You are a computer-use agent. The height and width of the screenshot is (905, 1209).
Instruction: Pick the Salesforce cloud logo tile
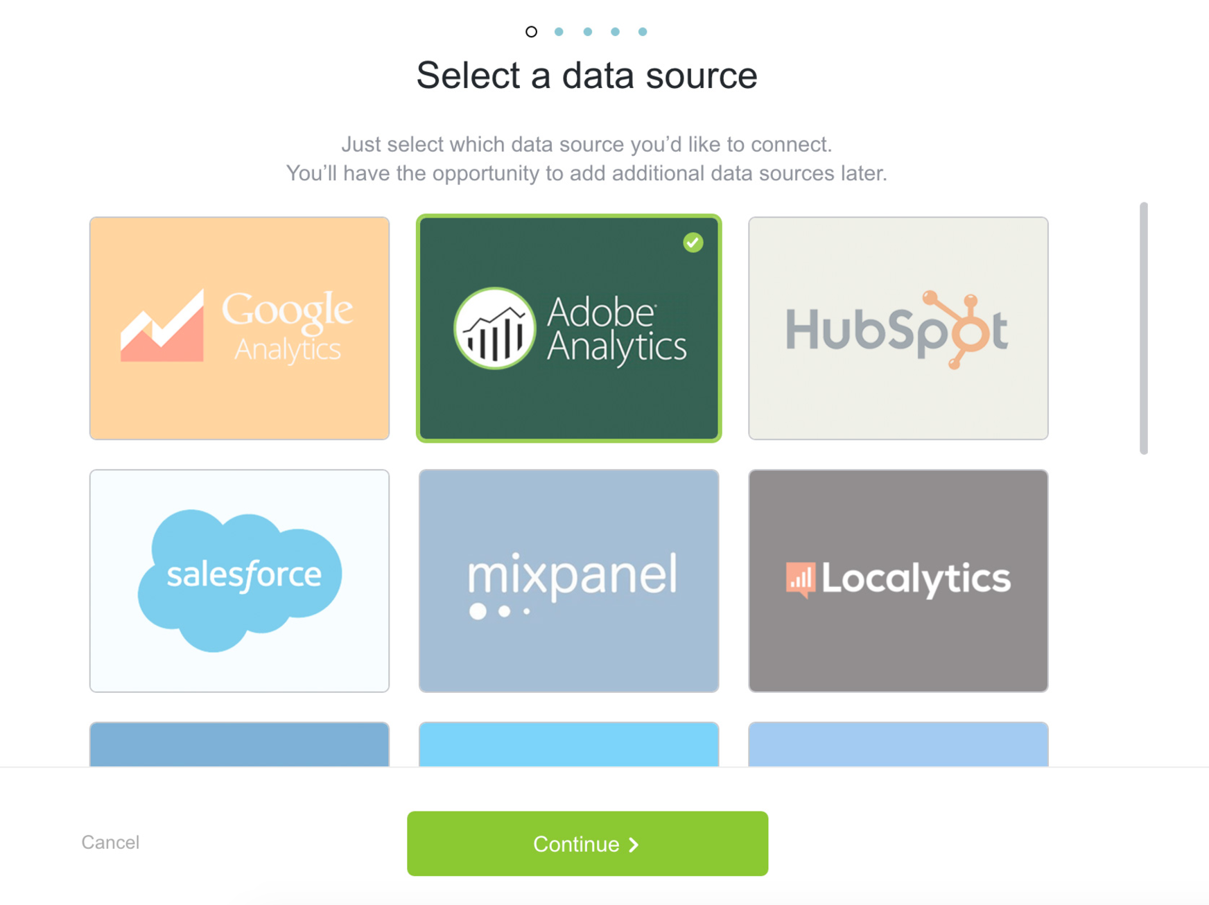pyautogui.click(x=239, y=580)
